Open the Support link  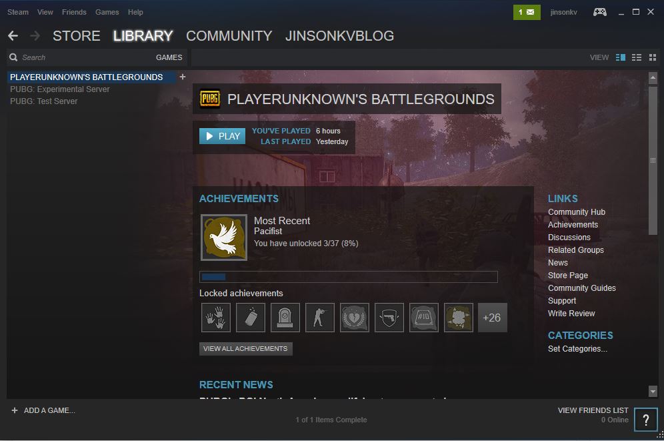(x=562, y=301)
